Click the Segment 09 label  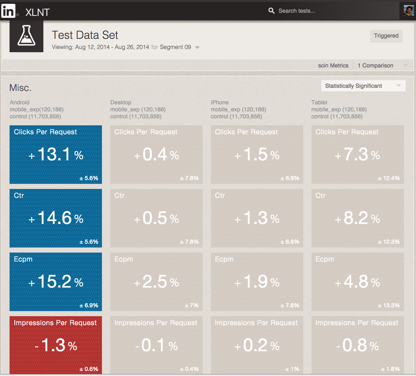[x=175, y=47]
